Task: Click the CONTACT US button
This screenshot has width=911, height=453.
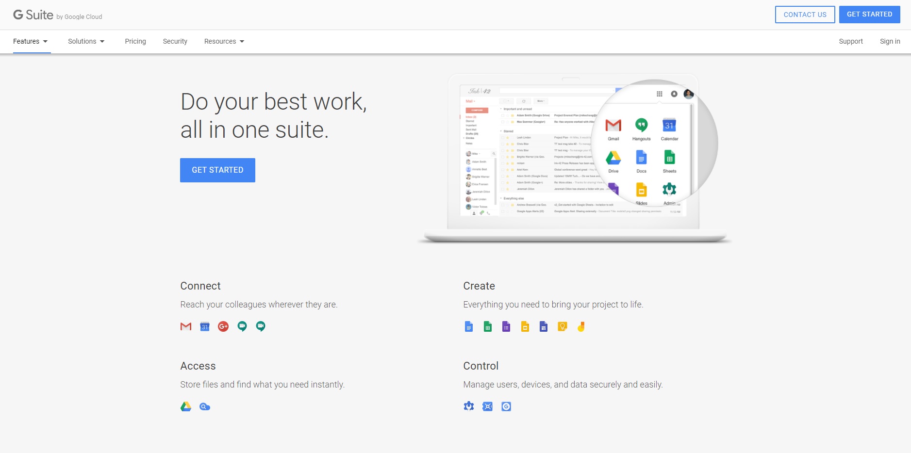Action: click(805, 15)
